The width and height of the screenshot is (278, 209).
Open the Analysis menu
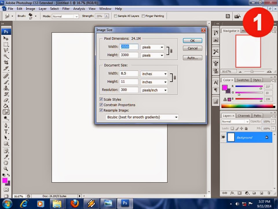79,9
